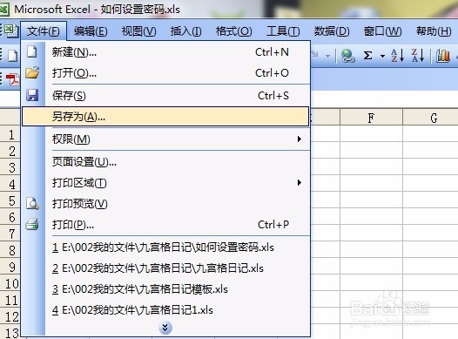Image resolution: width=458 pixels, height=339 pixels.
Task: Click the Save floppy disk icon in menu
Action: click(x=32, y=95)
